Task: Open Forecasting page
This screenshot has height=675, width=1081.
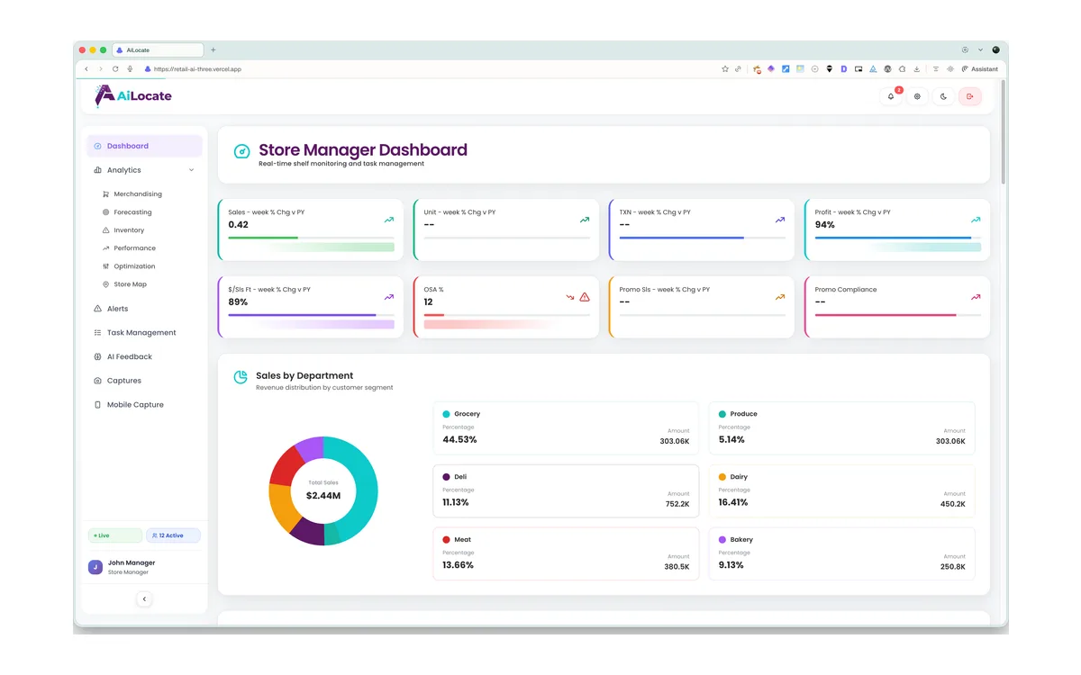Action: click(132, 212)
